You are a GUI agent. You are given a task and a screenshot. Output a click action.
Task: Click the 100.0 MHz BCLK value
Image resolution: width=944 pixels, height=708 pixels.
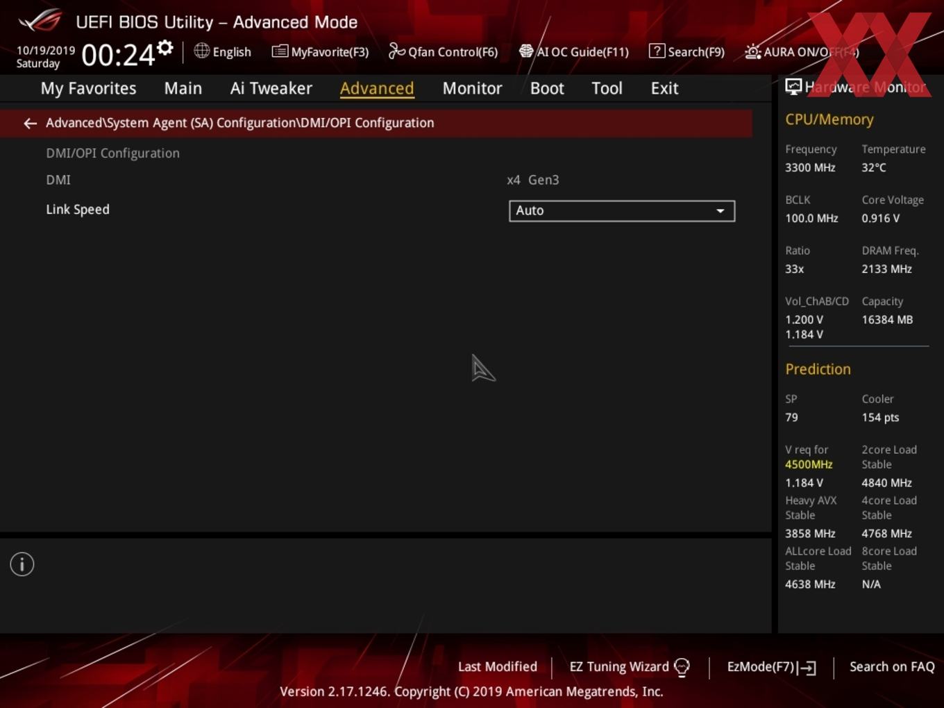pos(811,219)
